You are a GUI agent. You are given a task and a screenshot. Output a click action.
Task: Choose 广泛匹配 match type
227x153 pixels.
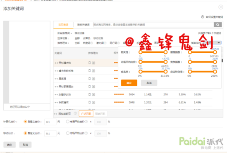tap(86, 114)
